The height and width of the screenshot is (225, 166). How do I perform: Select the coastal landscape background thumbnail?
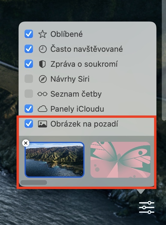(x=55, y=160)
